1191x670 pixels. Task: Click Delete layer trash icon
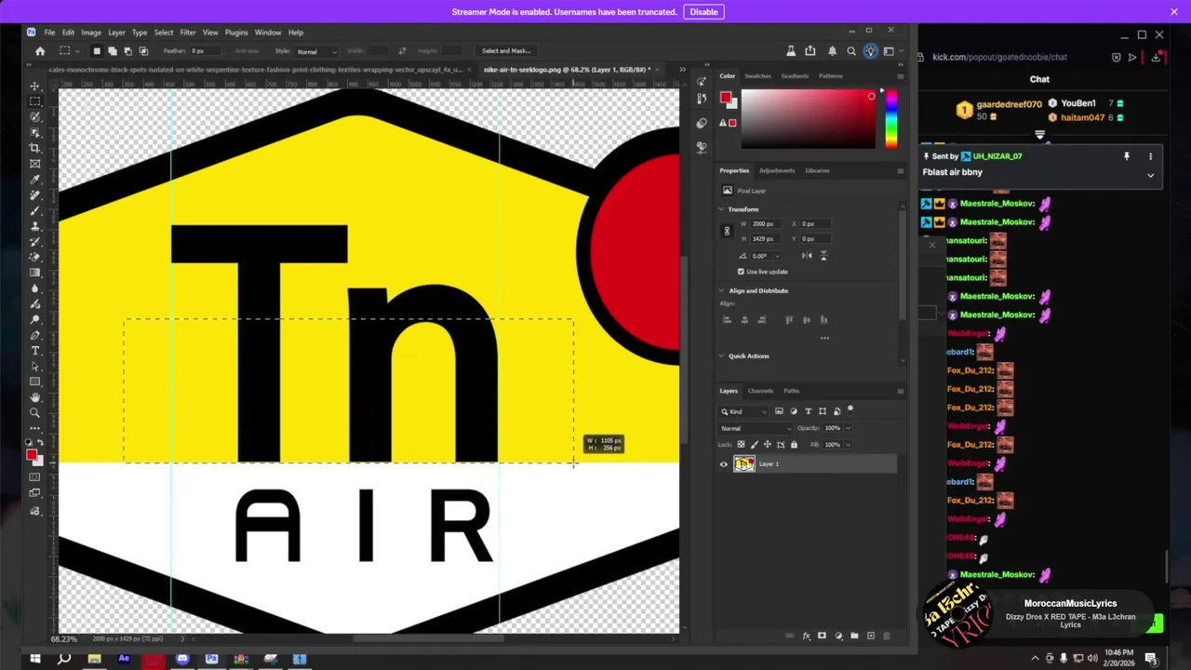point(886,636)
